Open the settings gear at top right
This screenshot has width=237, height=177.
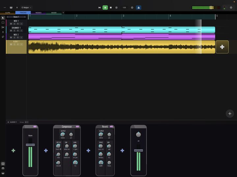(x=231, y=8)
